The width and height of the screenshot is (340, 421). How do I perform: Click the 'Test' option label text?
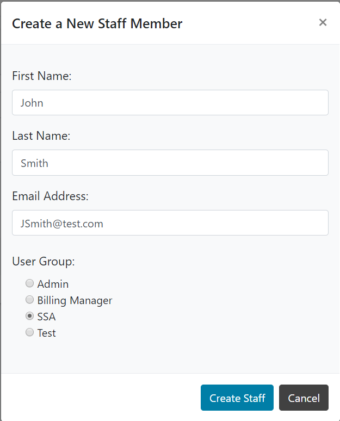coord(46,333)
